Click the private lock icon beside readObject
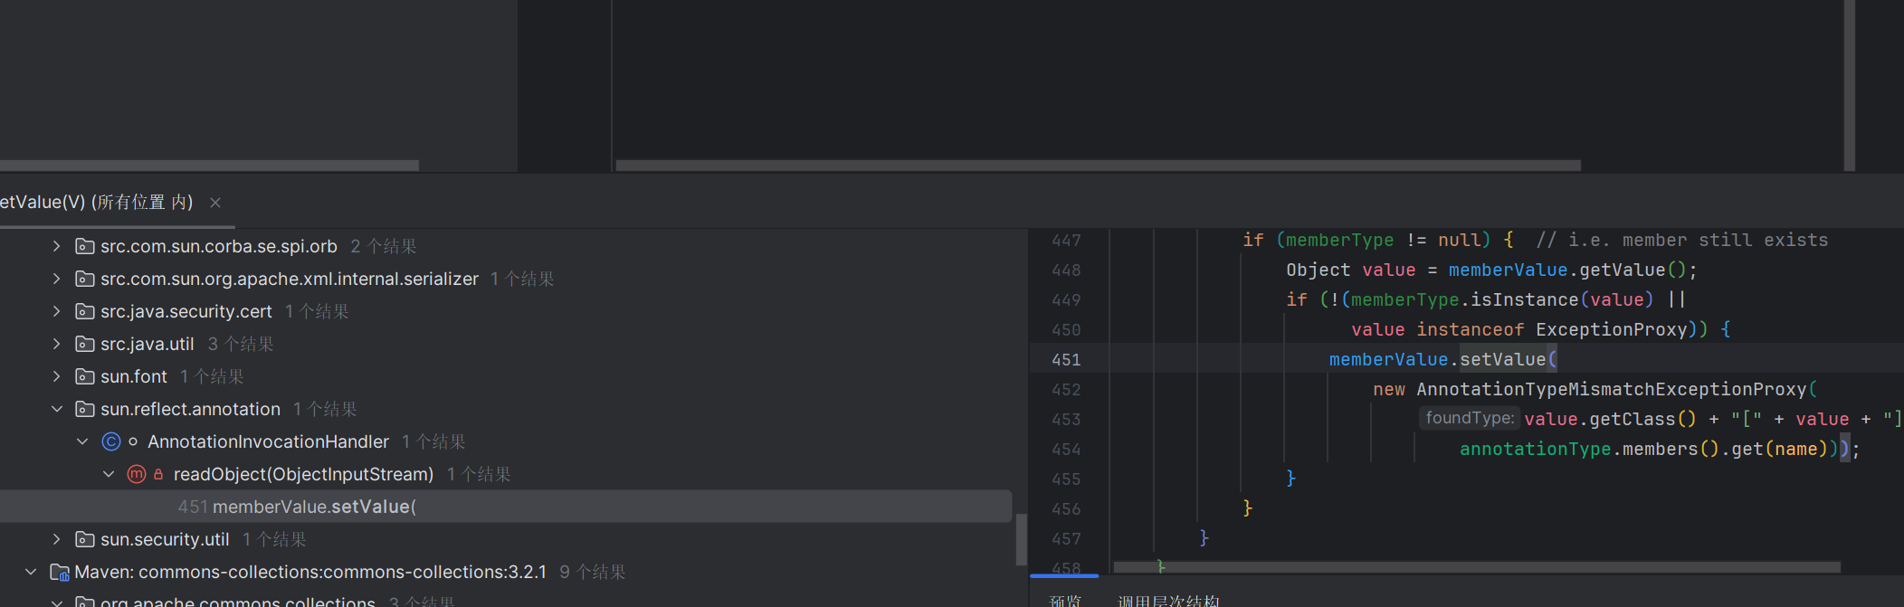Image resolution: width=1904 pixels, height=607 pixels. point(158,474)
